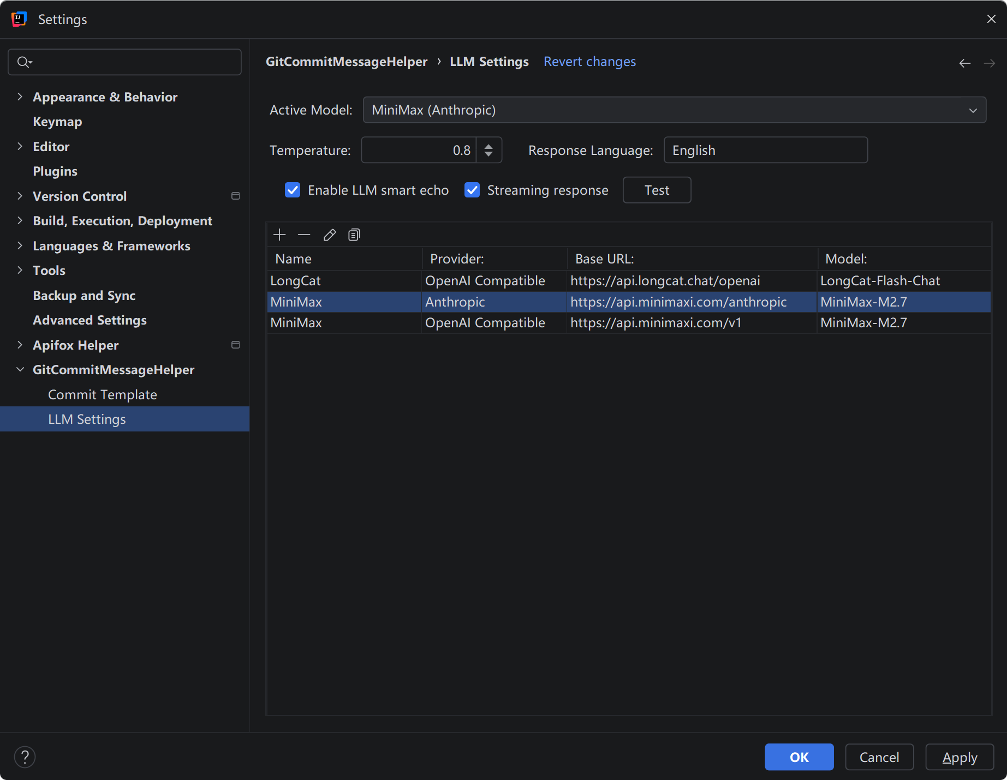This screenshot has width=1007, height=780.
Task: Increase the Temperature with up arrow
Action: pyautogui.click(x=488, y=146)
